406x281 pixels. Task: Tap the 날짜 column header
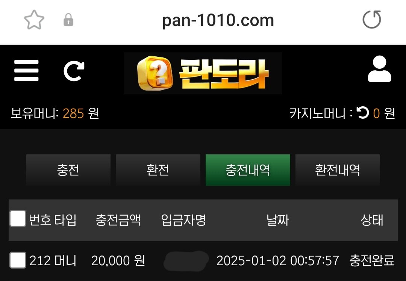pyautogui.click(x=277, y=220)
